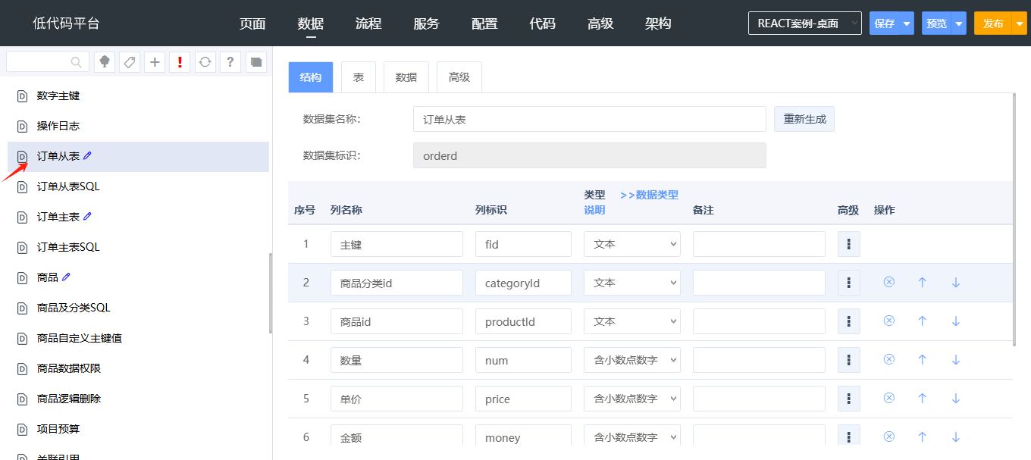This screenshot has width=1031, height=460.
Task: Move the 商品分类id row down
Action: 956,282
